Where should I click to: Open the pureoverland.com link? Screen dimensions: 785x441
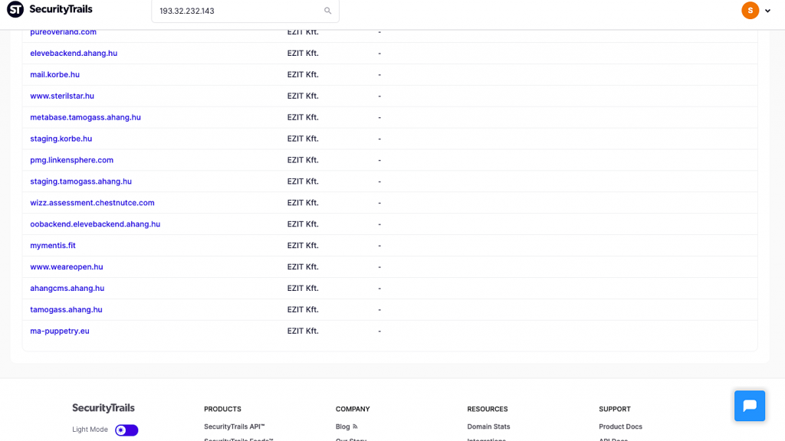(63, 32)
